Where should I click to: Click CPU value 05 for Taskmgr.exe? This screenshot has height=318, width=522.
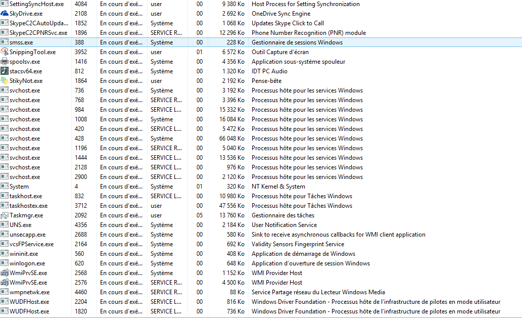pos(200,215)
